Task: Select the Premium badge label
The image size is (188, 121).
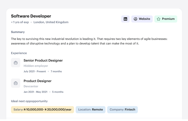Action: [x=168, y=19]
